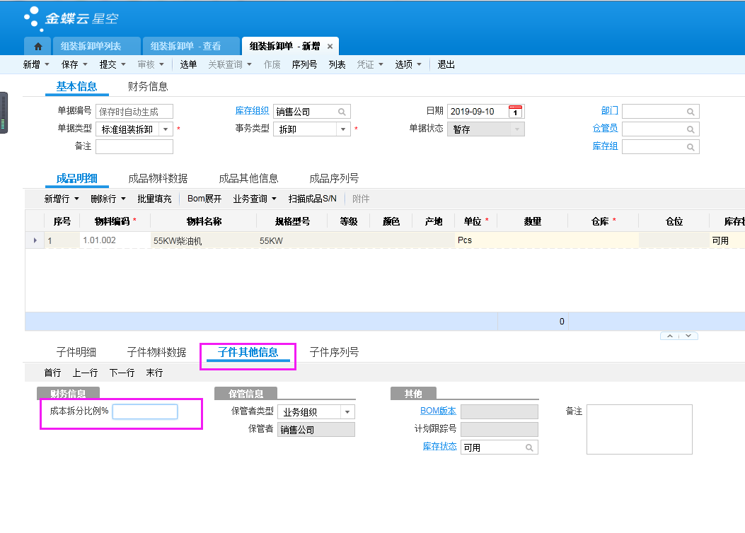
Task: Click the 库存状态 search icon at bottom
Action: [529, 447]
